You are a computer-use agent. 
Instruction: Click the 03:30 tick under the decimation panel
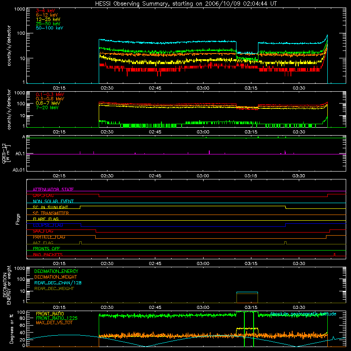(x=299, y=308)
